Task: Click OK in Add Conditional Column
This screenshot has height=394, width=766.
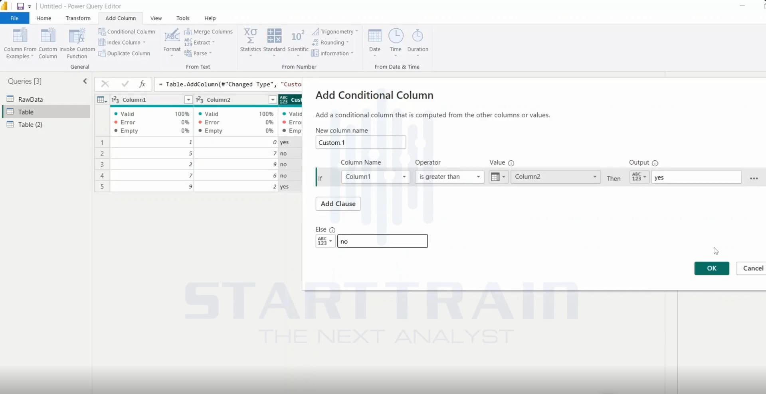Action: (x=712, y=268)
